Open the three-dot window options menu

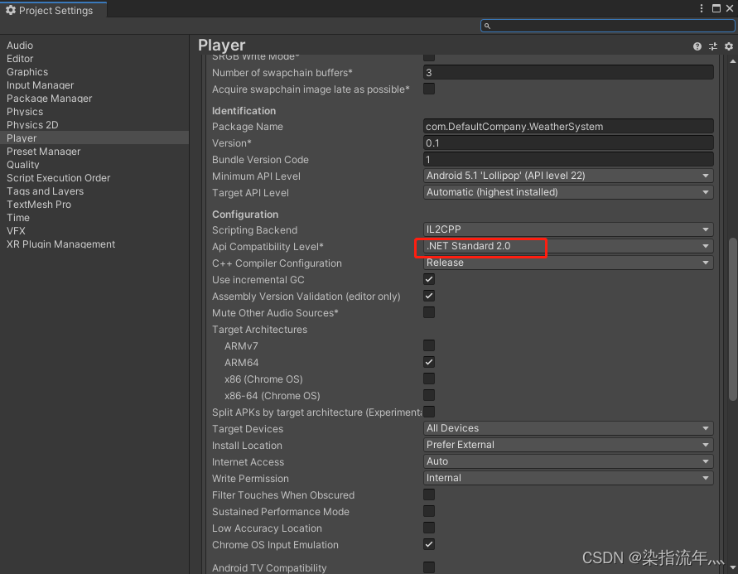tap(701, 8)
